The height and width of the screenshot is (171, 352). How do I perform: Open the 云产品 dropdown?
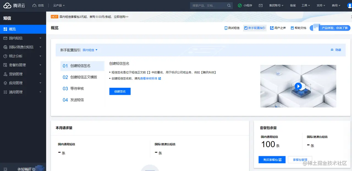click(59, 5)
